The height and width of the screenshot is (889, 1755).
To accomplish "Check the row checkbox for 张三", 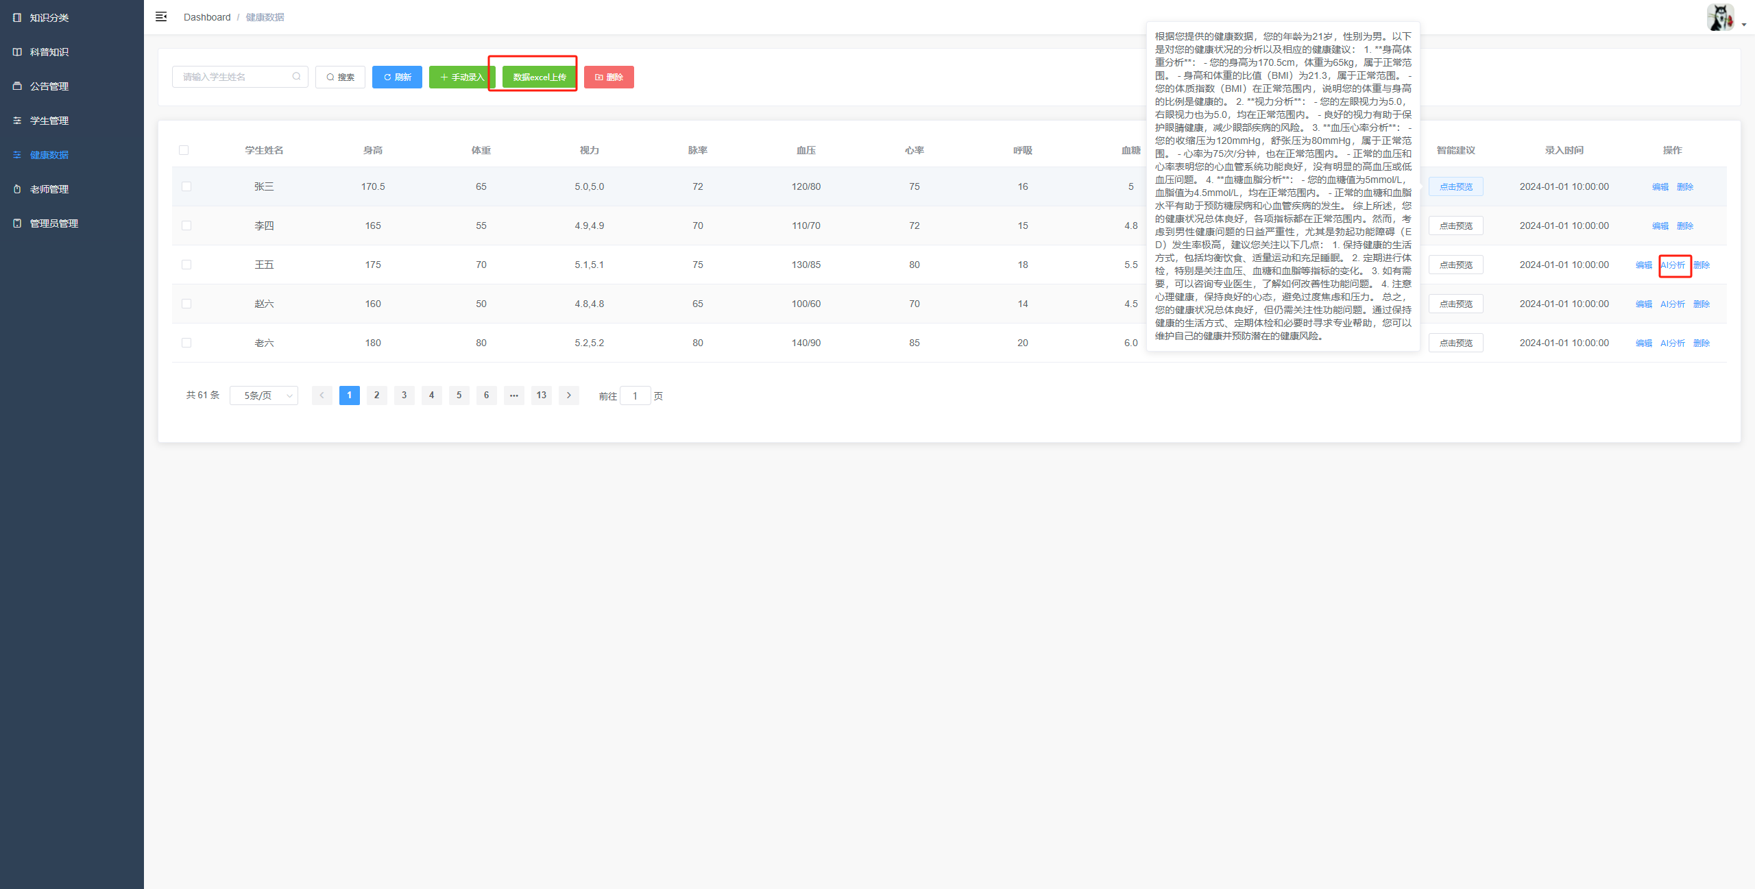I will click(186, 186).
